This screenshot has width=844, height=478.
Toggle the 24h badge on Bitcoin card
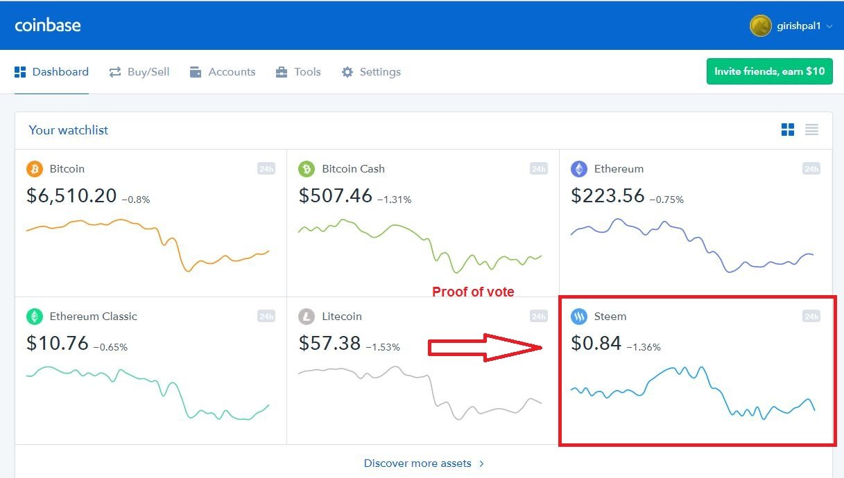click(x=266, y=168)
